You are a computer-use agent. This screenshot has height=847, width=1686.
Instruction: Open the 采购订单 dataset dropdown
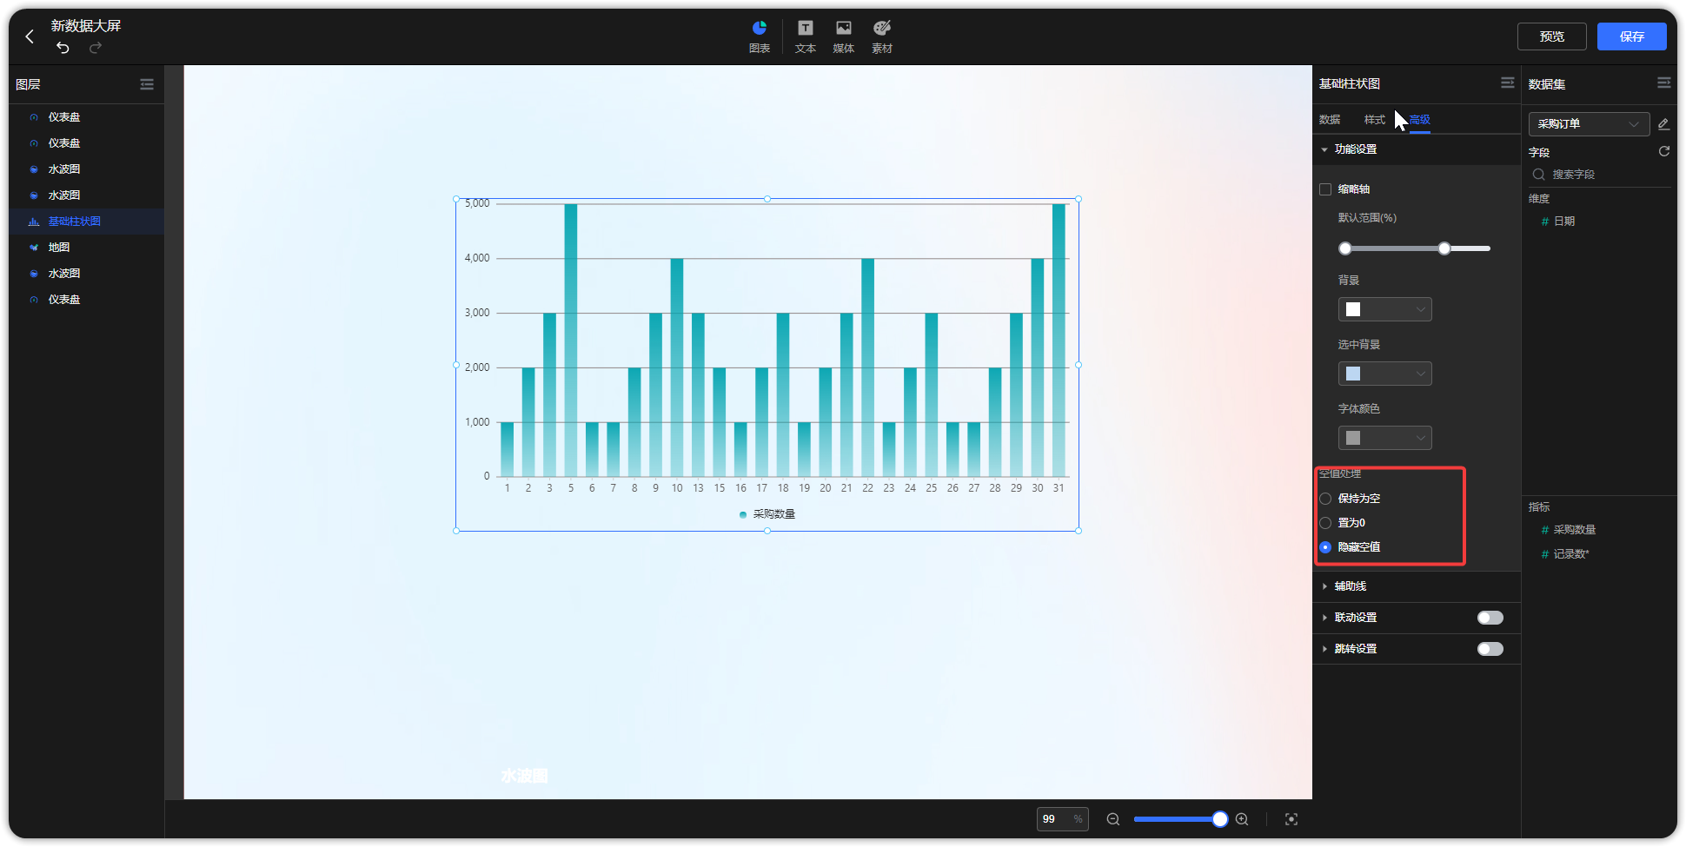click(1589, 124)
